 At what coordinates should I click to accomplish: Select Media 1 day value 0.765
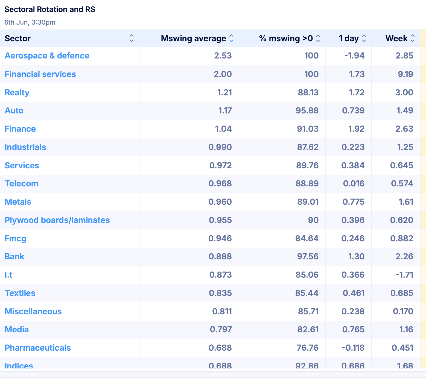pos(353,330)
